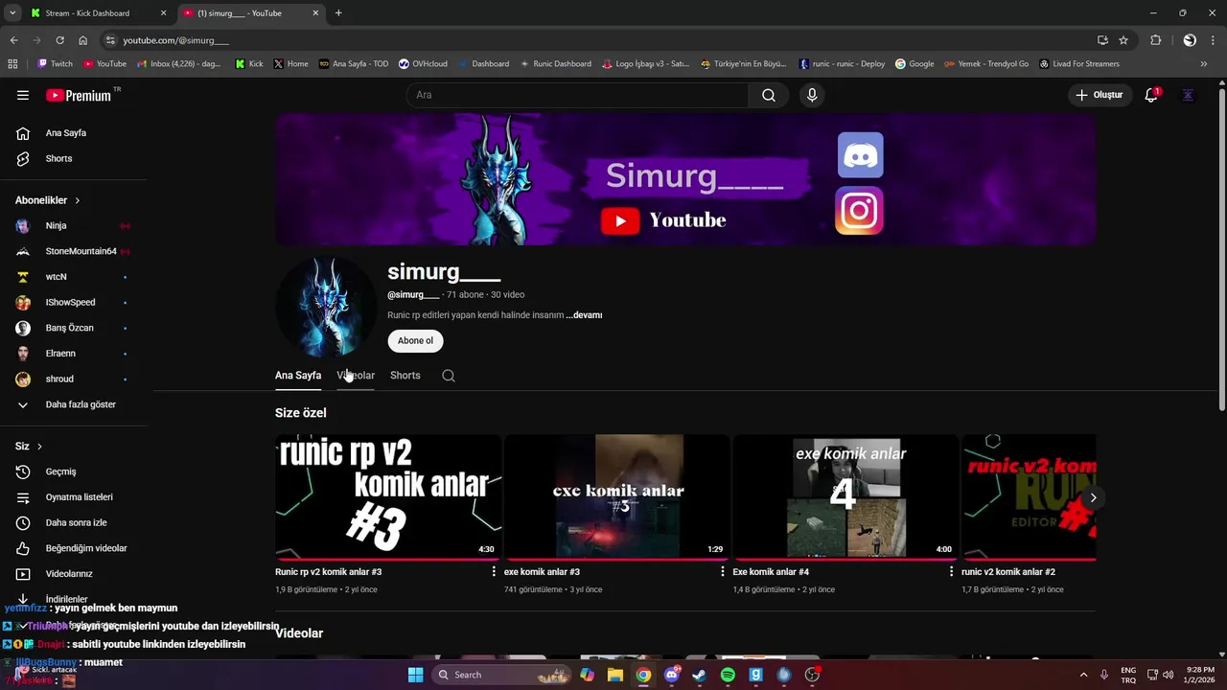Screen dimensions: 1227x690
Task: Click the Abone ol subscribe button
Action: pyautogui.click(x=415, y=340)
